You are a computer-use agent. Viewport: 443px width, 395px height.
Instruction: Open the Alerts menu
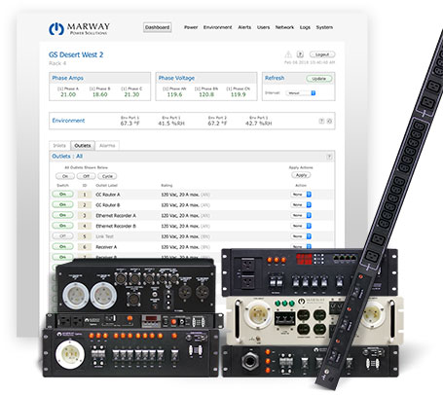(244, 27)
